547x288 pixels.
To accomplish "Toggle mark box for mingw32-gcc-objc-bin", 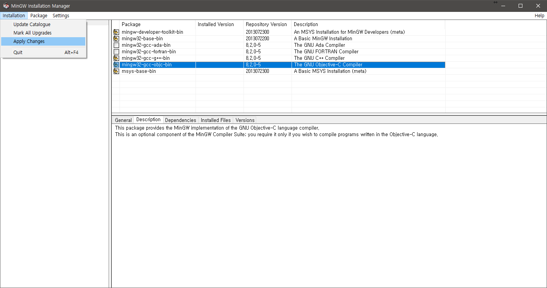I will point(116,65).
